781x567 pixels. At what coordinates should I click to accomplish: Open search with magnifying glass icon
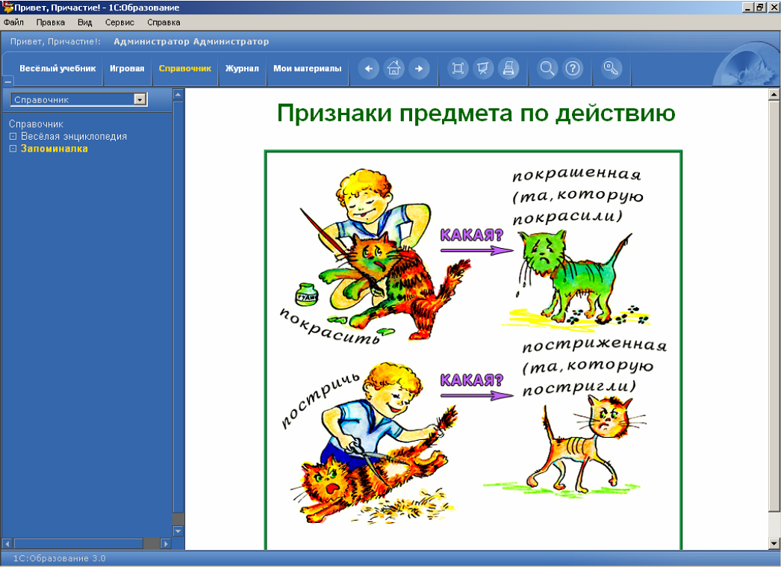[x=547, y=69]
